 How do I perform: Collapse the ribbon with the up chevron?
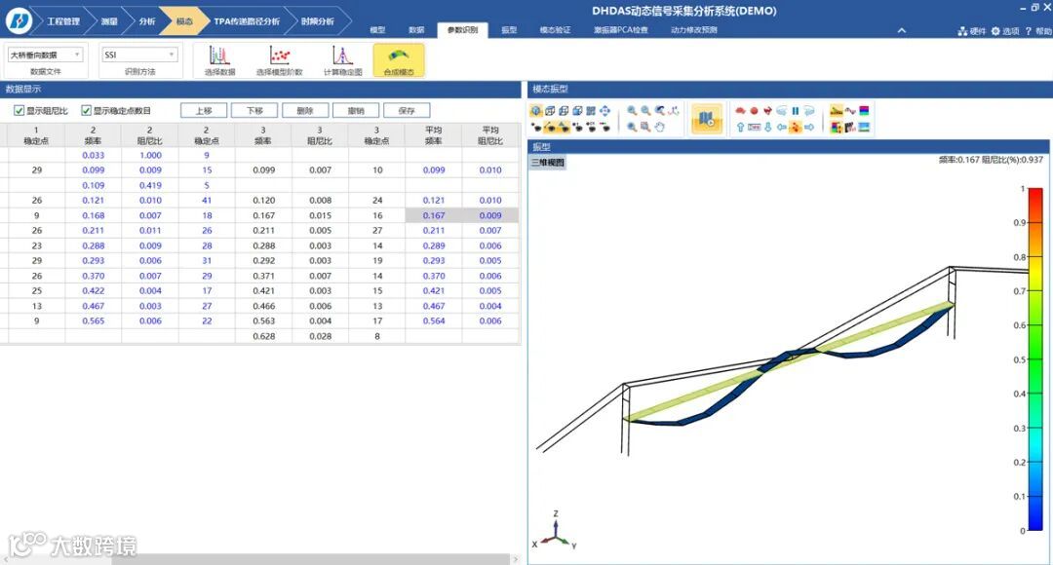pyautogui.click(x=901, y=30)
